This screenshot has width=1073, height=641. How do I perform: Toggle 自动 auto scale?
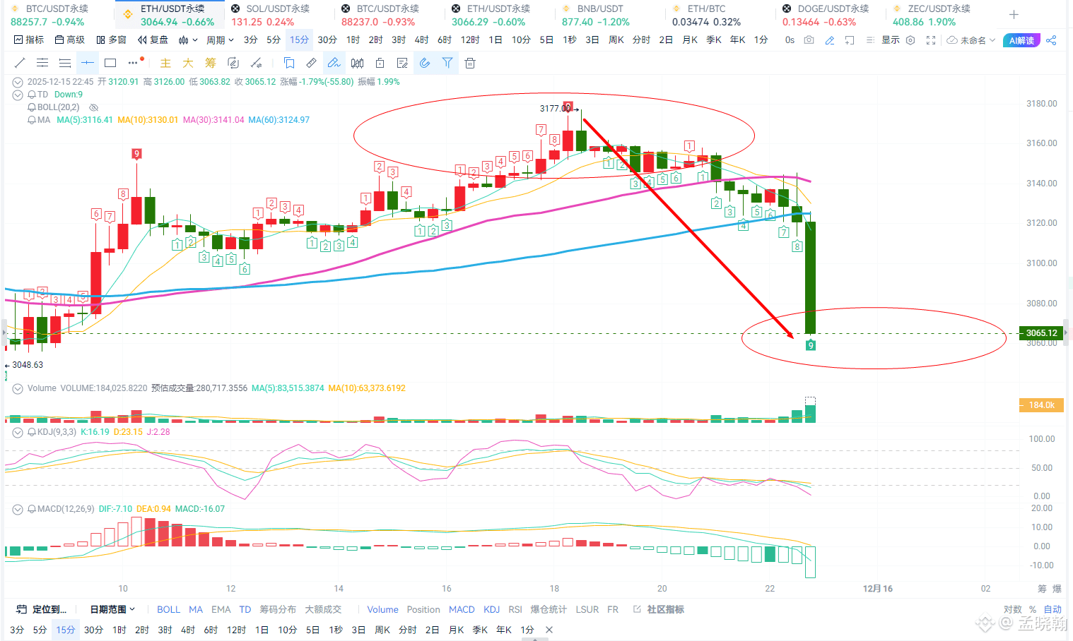click(1053, 609)
